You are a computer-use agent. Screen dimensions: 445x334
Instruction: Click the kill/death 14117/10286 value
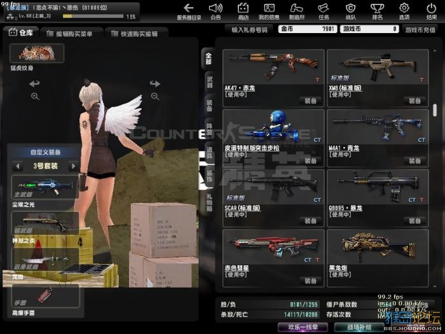click(301, 314)
